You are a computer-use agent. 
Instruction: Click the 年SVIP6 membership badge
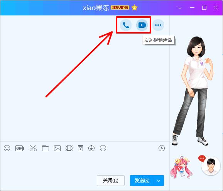point(120,8)
